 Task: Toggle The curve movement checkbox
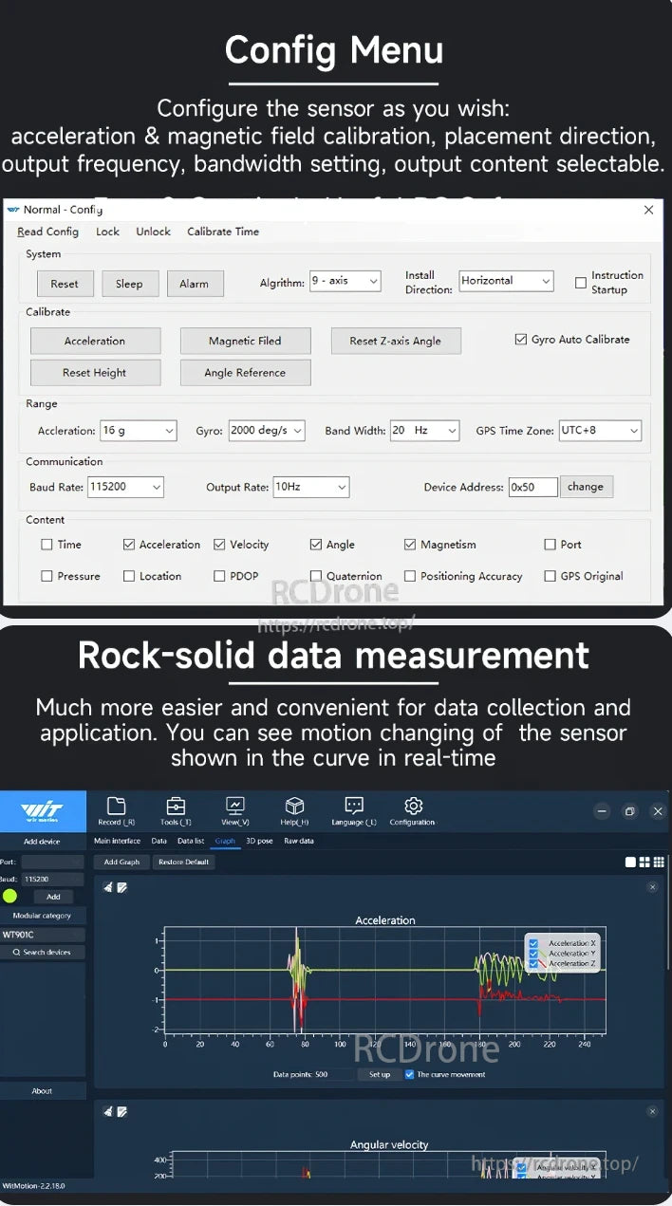tap(409, 1074)
